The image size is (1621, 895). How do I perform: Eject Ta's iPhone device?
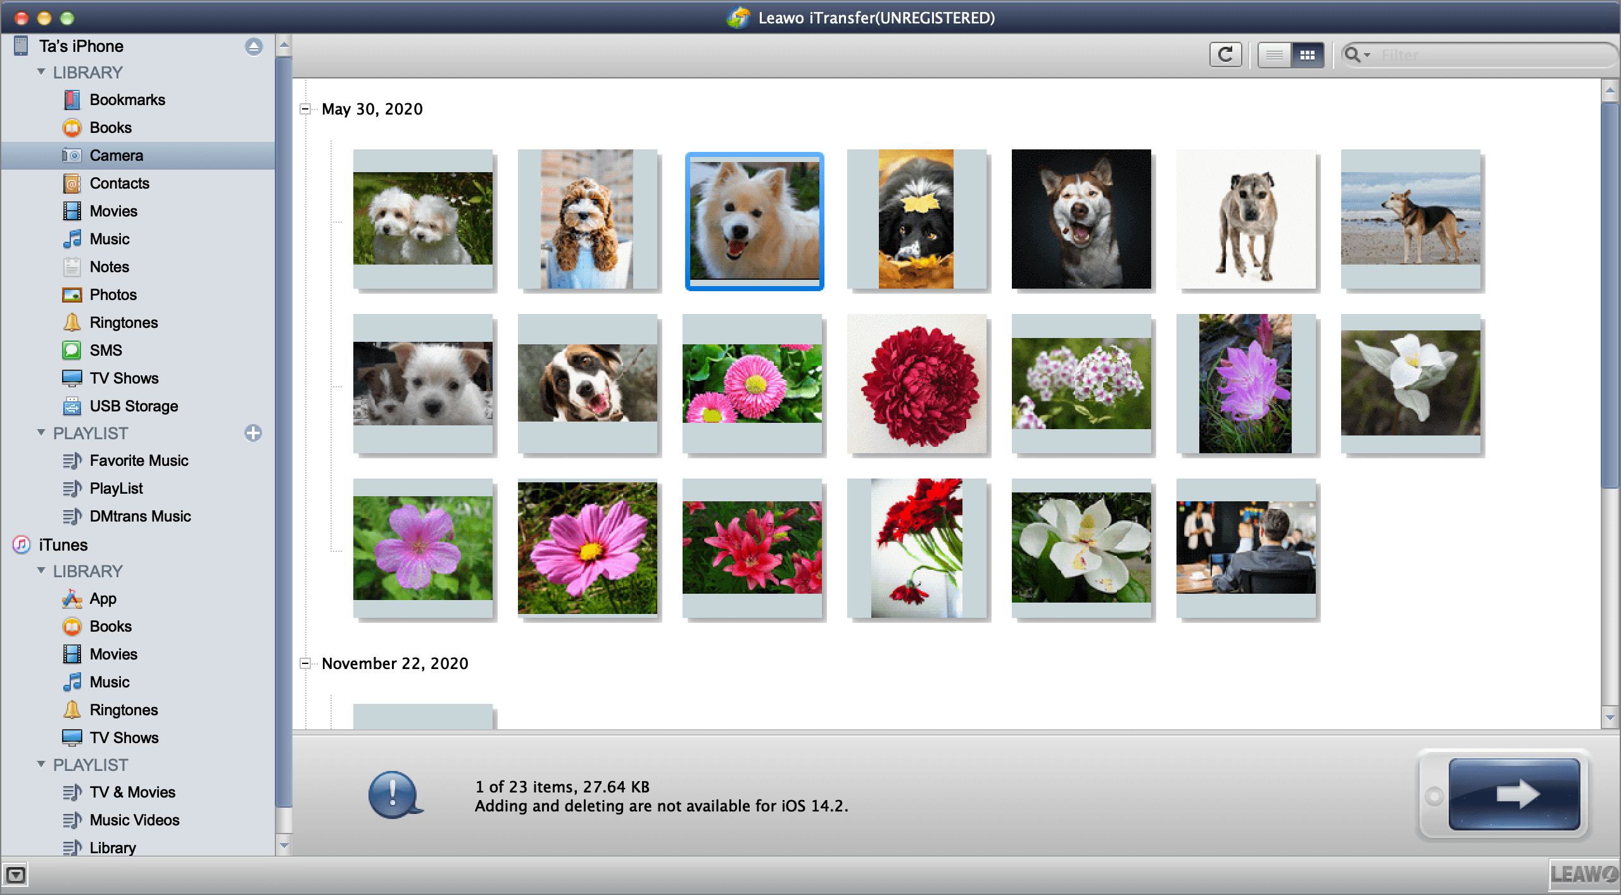254,46
